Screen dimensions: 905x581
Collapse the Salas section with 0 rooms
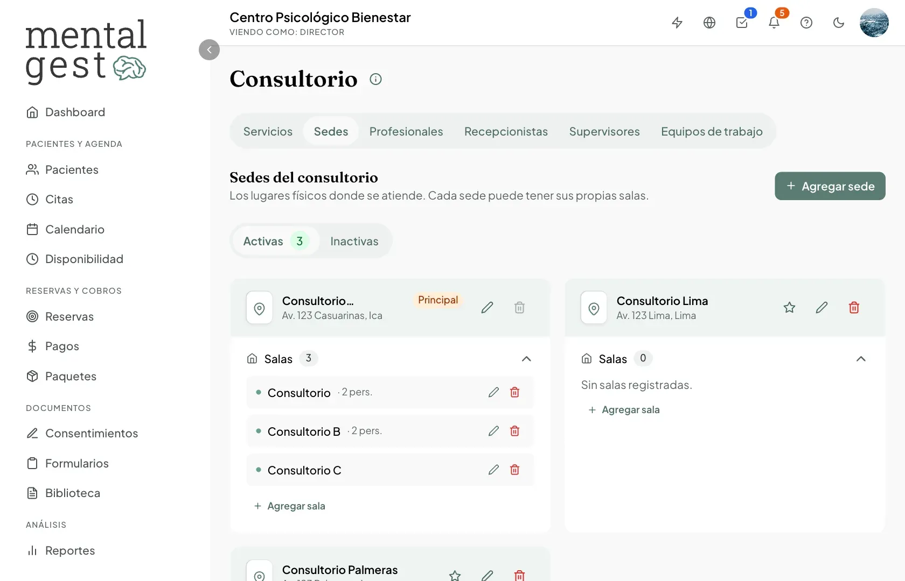tap(861, 359)
